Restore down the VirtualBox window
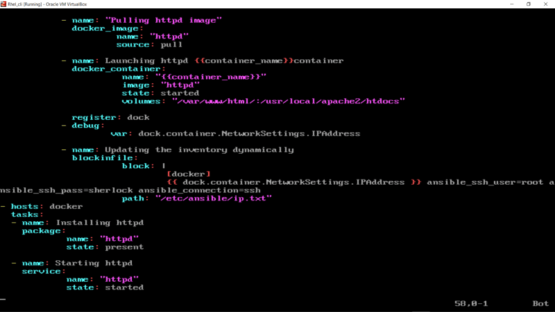This screenshot has width=555, height=312. point(529,4)
